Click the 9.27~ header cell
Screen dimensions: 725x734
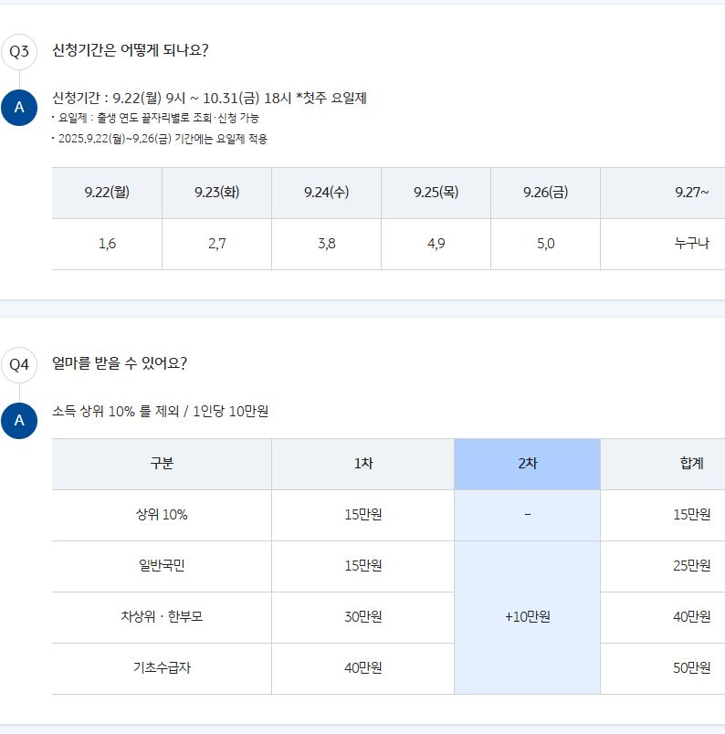pos(663,193)
